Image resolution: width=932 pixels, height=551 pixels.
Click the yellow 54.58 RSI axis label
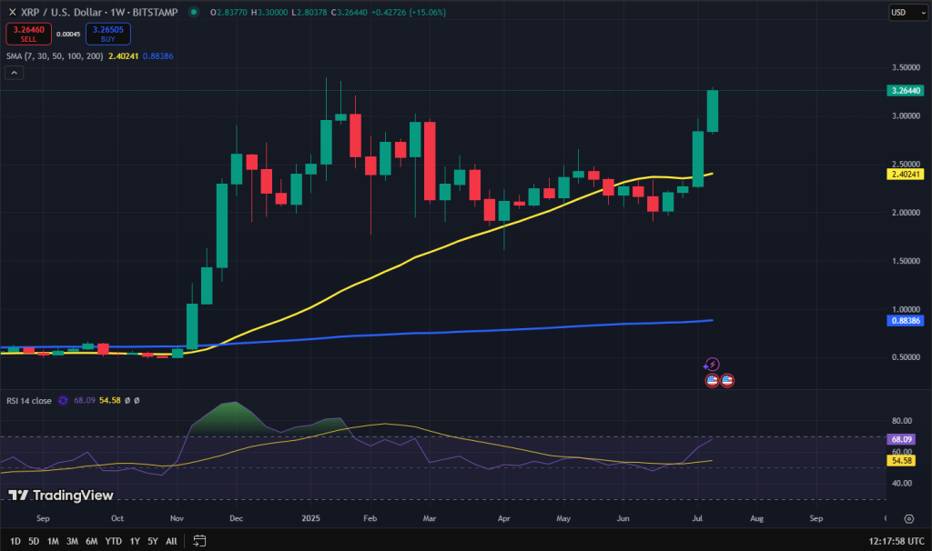[x=901, y=461]
